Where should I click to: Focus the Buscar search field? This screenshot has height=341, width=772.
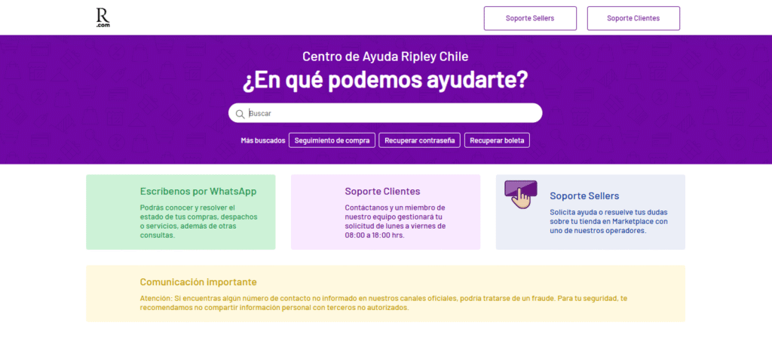click(385, 113)
